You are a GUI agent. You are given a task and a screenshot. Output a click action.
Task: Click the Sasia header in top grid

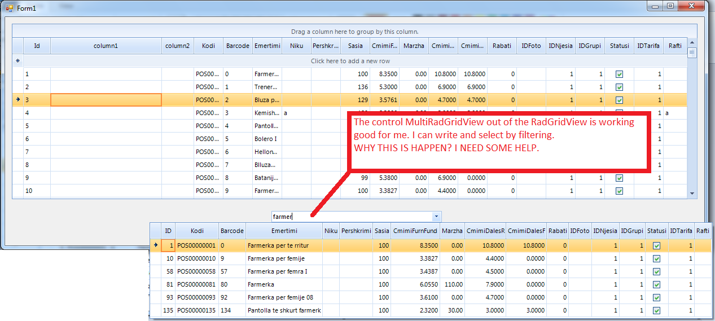coord(356,46)
